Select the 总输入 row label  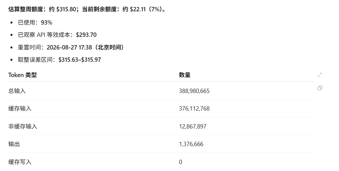17,91
